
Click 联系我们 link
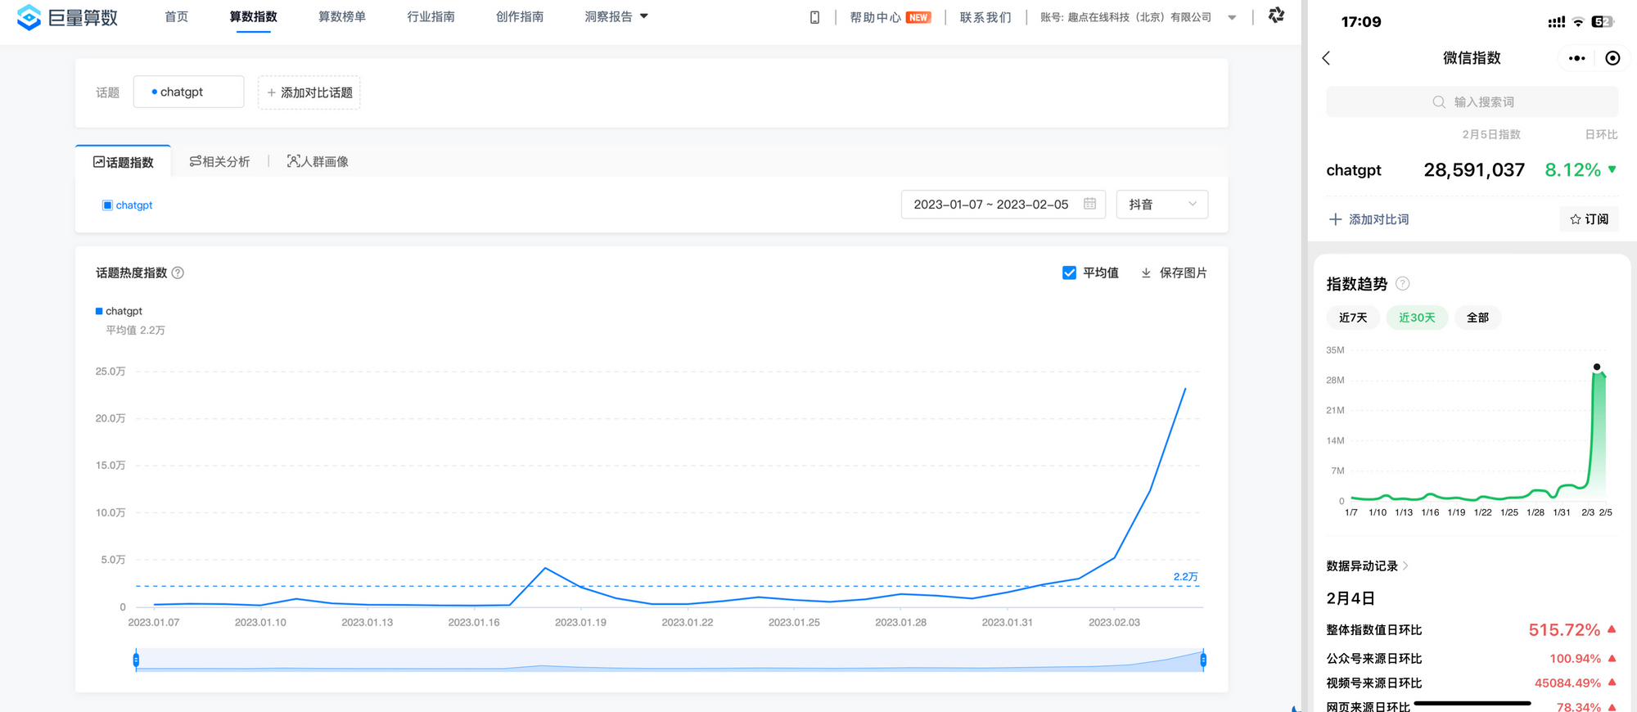pyautogui.click(x=985, y=17)
